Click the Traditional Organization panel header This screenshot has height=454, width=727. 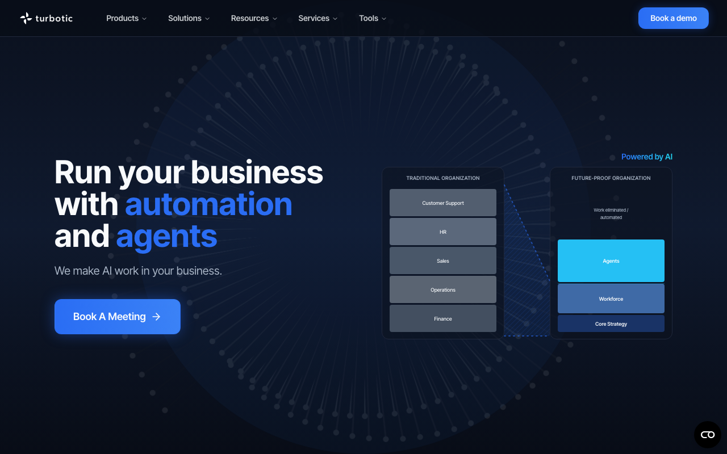point(442,178)
